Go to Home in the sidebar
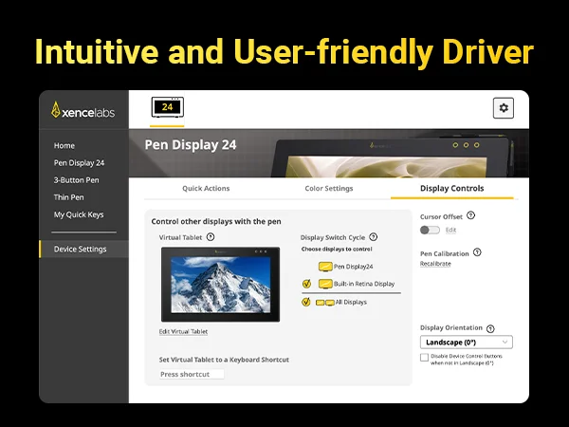The width and height of the screenshot is (569, 427). coord(64,145)
